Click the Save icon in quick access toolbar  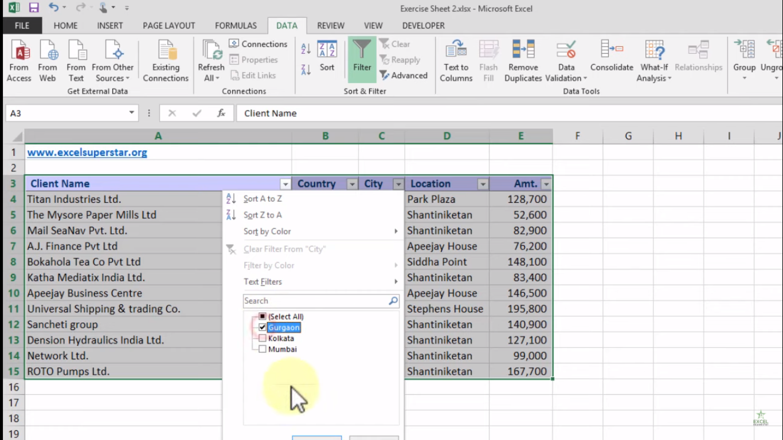34,8
